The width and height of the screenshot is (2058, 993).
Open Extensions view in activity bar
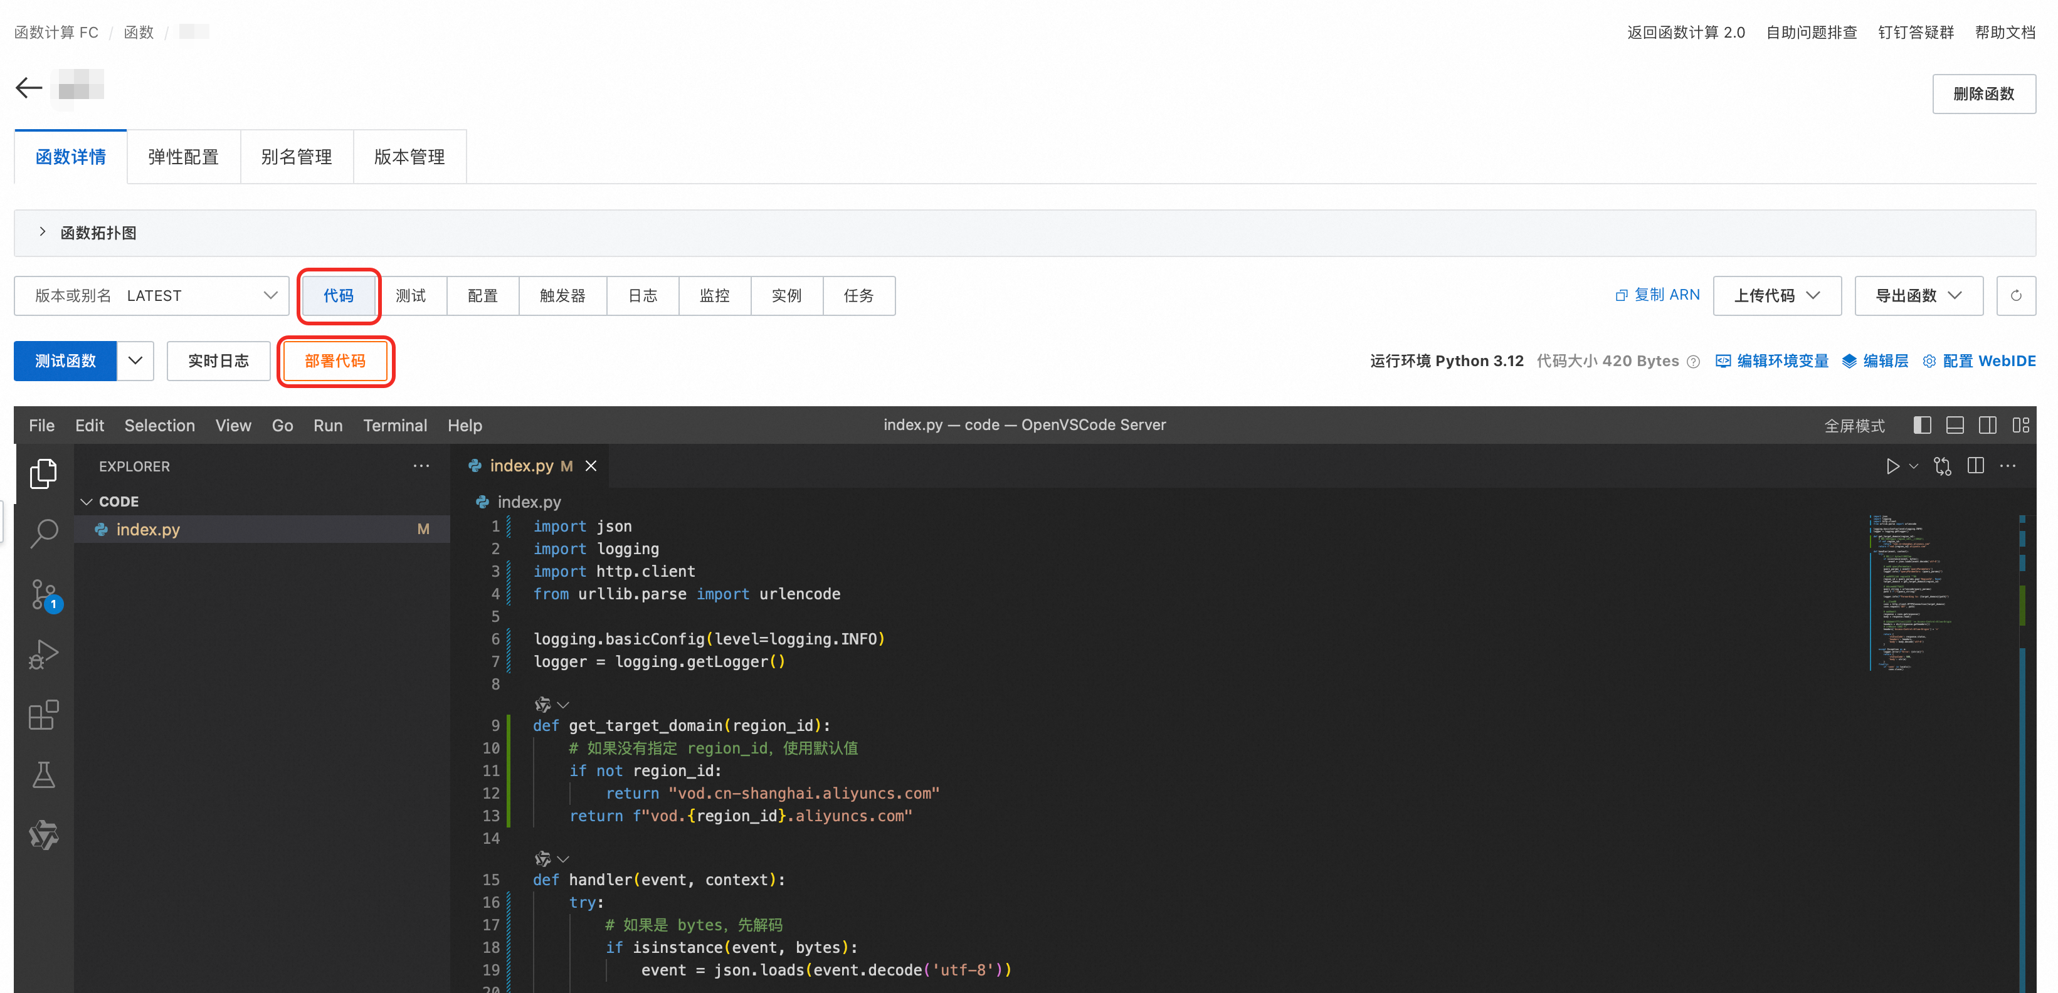(x=43, y=715)
